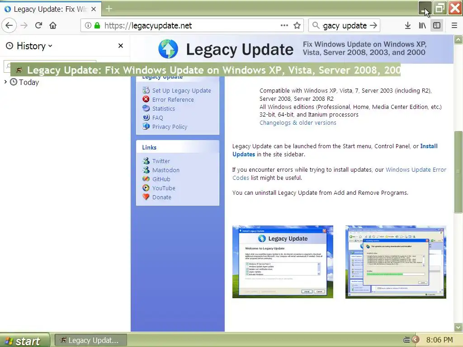Click the page scrollbar up arrow

click(458, 39)
